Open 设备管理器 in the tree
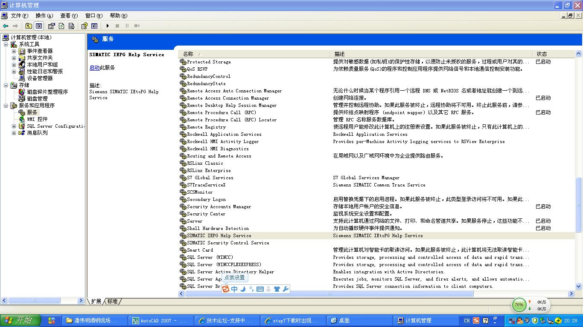The image size is (583, 327). (40, 78)
